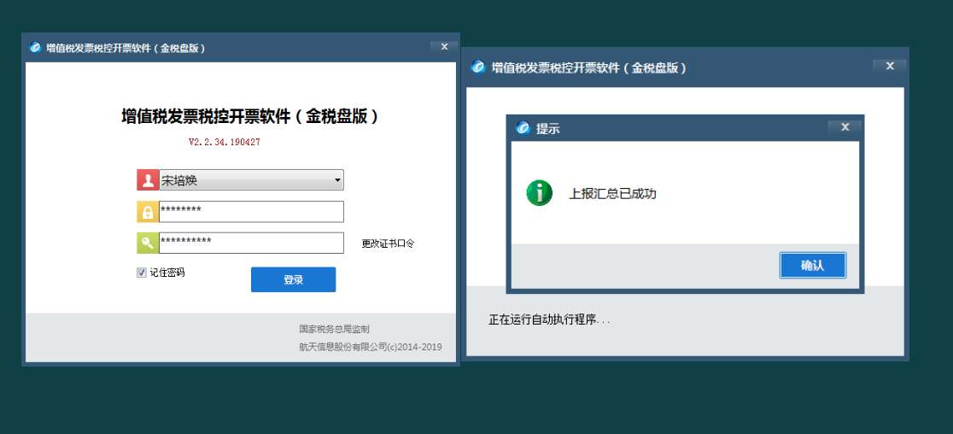
Task: Click the 航天信息股份有限公司 copyright text
Action: pos(370,347)
